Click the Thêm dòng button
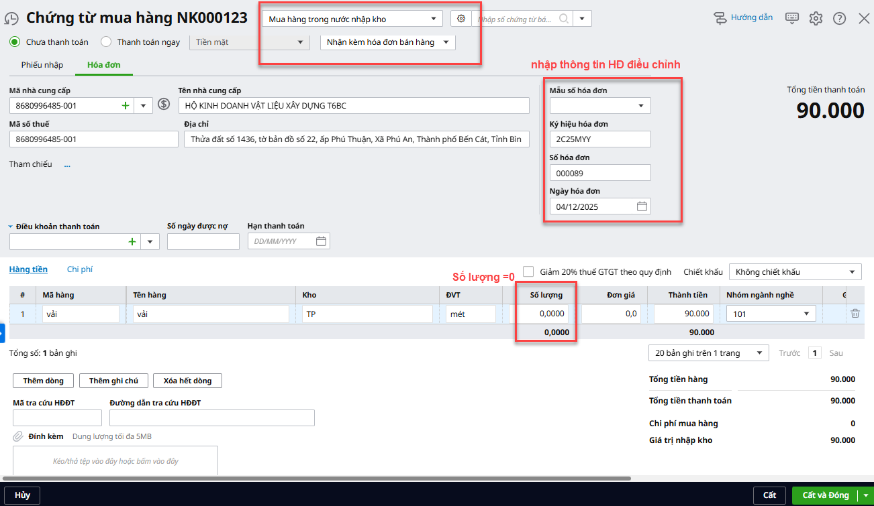This screenshot has height=506, width=874. [x=43, y=381]
